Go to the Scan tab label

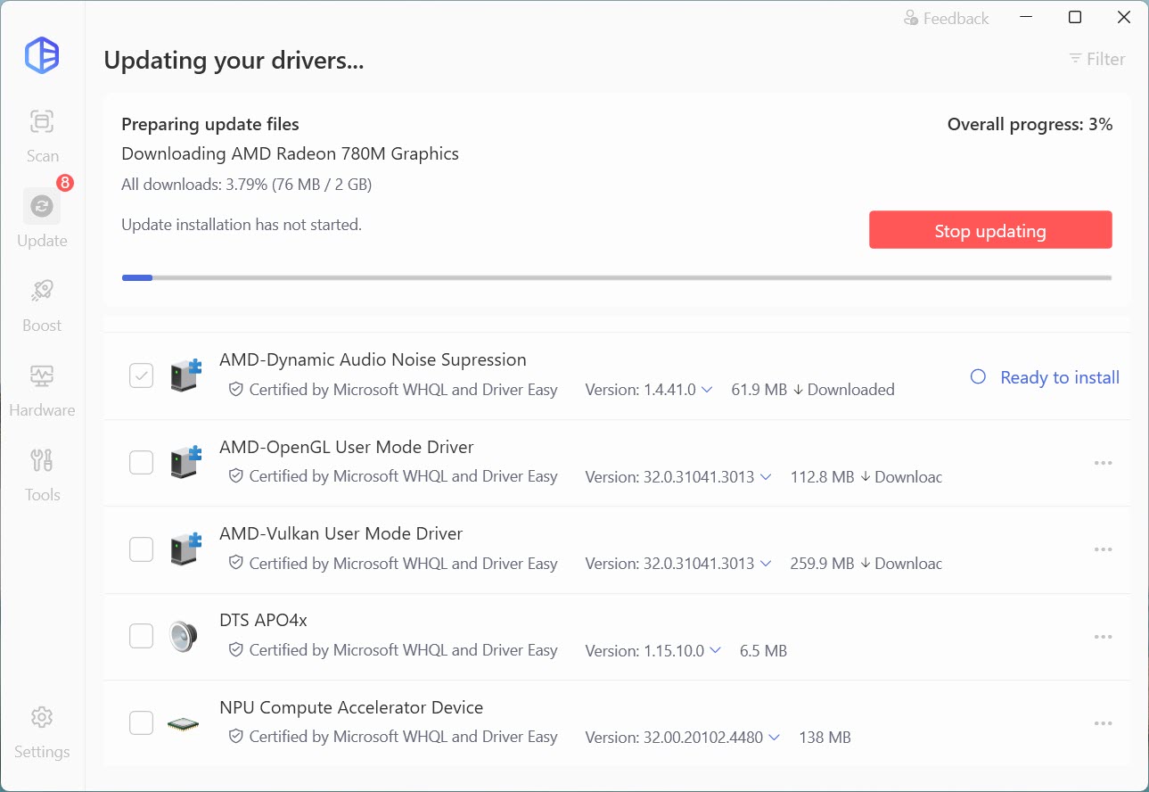click(42, 156)
